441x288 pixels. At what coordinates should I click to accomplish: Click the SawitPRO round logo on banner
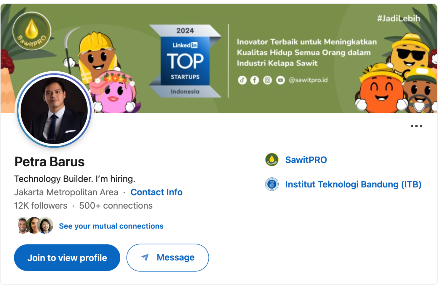click(32, 31)
